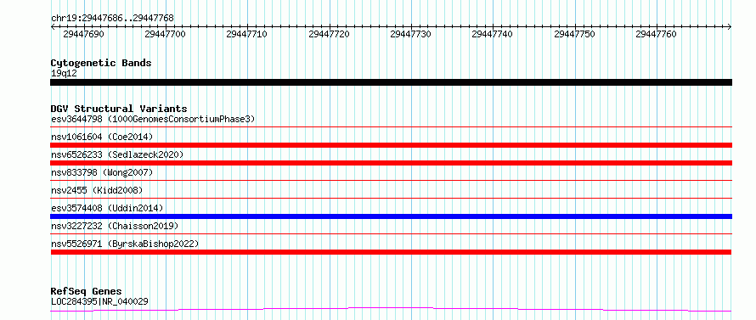This screenshot has height=320, width=756.
Task: Select ruler tick label 29447710
Action: tap(247, 34)
